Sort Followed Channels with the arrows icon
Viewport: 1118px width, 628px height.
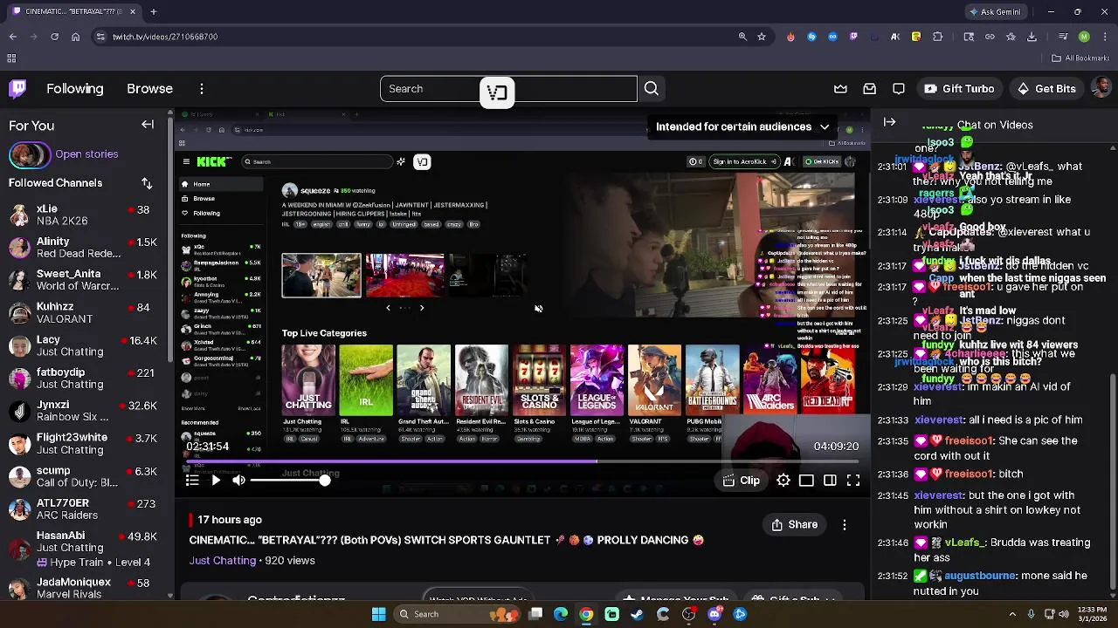(x=147, y=183)
